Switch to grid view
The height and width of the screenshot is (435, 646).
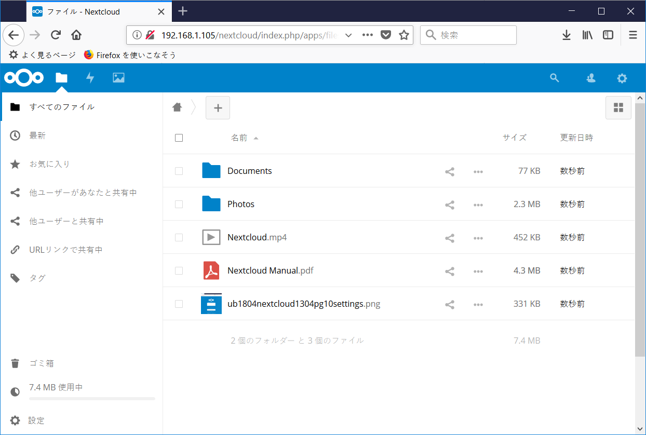pos(618,107)
